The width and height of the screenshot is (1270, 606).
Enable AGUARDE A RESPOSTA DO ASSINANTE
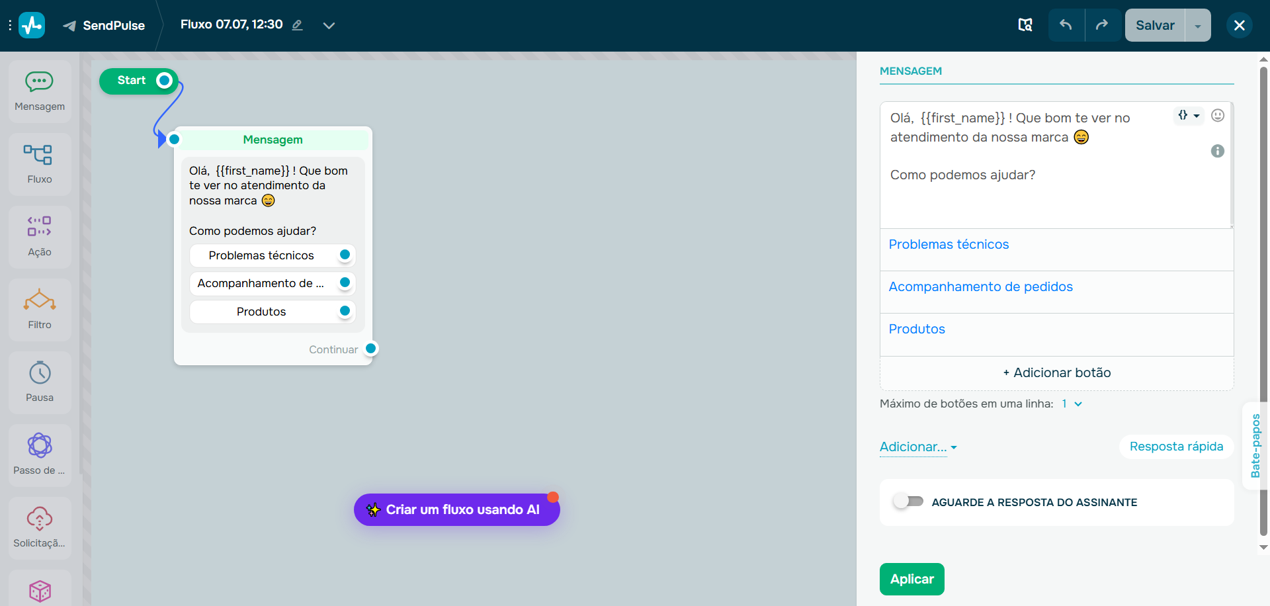(908, 501)
